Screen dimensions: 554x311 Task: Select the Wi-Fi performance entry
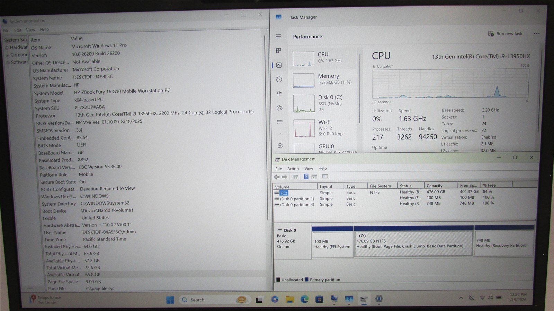(323, 128)
